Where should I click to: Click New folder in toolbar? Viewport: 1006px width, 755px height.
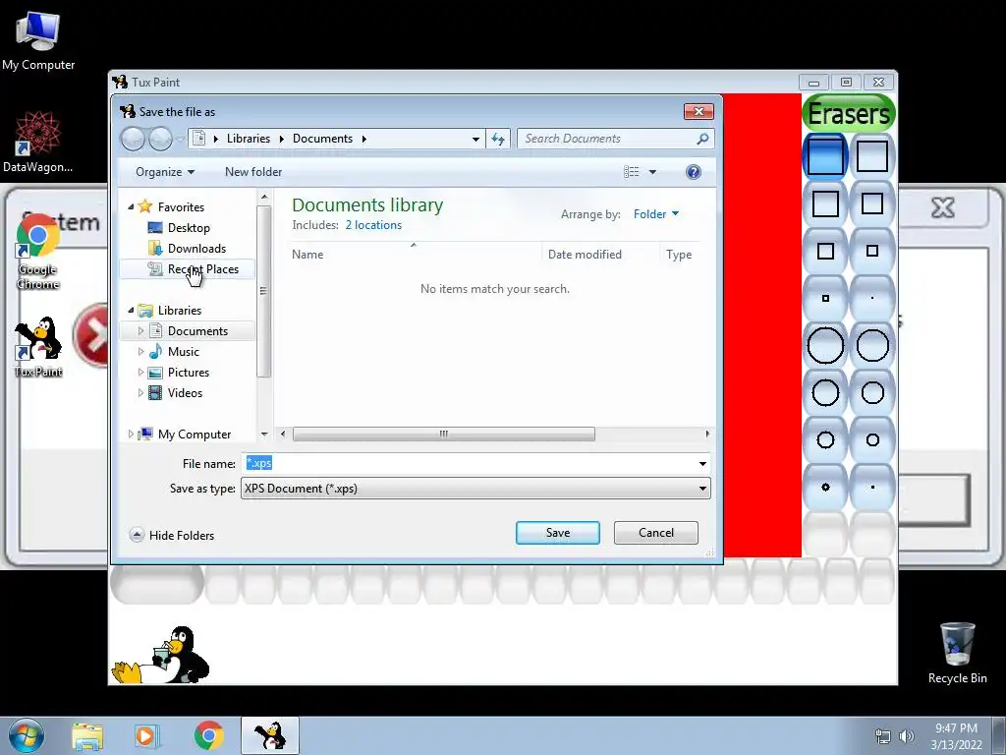tap(253, 172)
